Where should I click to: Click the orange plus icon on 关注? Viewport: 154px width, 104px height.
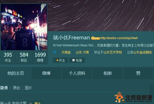pyautogui.click(x=57, y=60)
